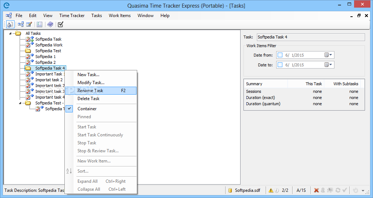Screen dimensions: 373x198
Task: Click the Summary column header
Action: 266,84
